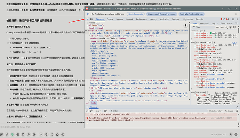Open the console drawer three-dot menu
Screen dimensions: 240x138
[x=87, y=107]
